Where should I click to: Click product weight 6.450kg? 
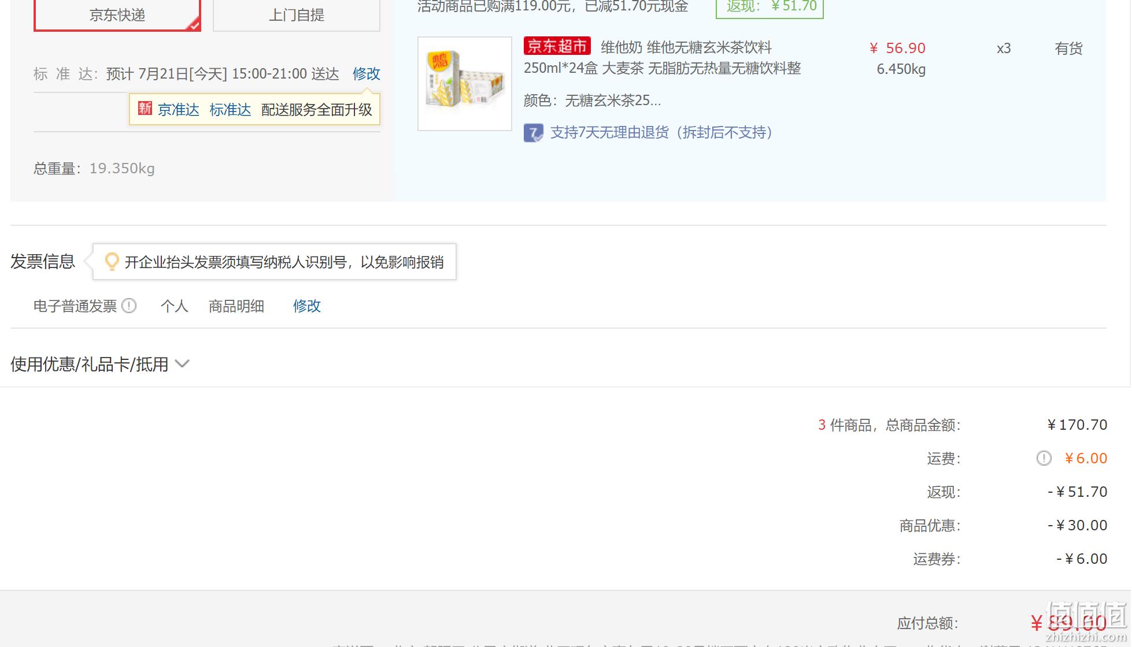pyautogui.click(x=901, y=69)
